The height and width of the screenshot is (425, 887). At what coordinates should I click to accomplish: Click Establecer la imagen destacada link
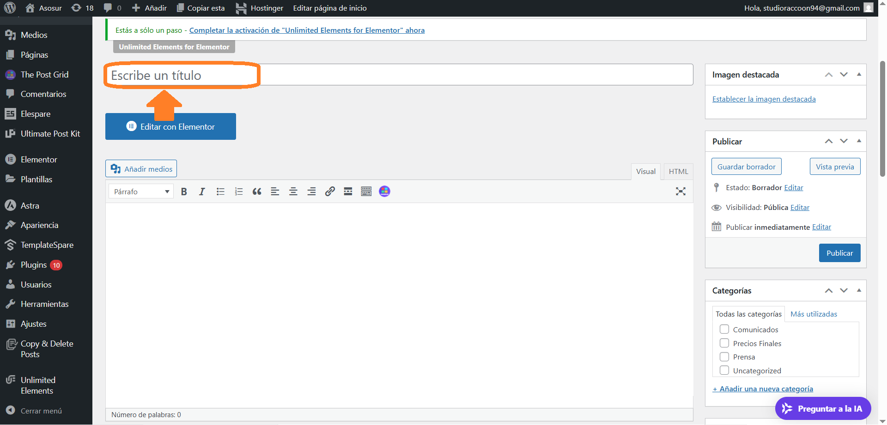click(764, 99)
